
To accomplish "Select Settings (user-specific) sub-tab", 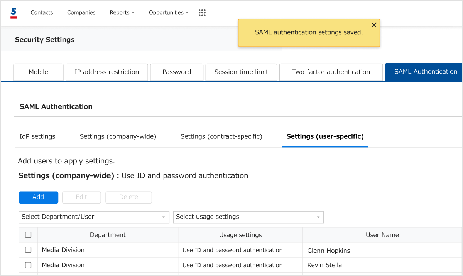I will 325,136.
